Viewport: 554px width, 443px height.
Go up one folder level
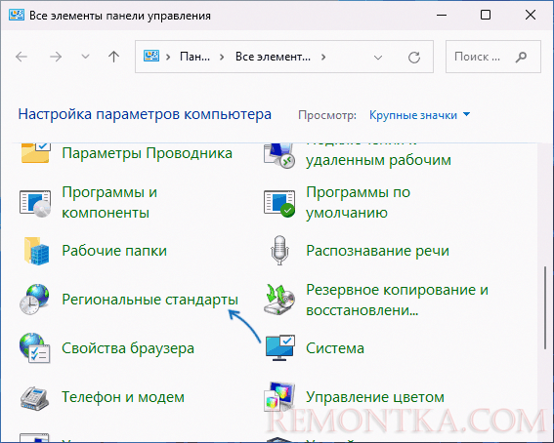pos(113,57)
